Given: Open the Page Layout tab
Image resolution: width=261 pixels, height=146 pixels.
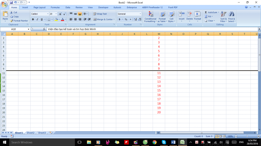Looking at the screenshot, I should point(39,8).
